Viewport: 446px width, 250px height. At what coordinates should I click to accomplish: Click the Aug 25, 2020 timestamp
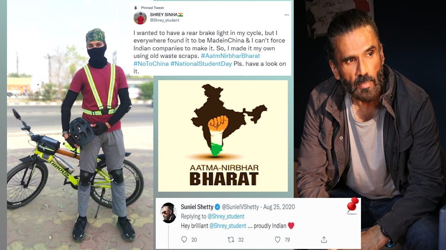coord(279,207)
